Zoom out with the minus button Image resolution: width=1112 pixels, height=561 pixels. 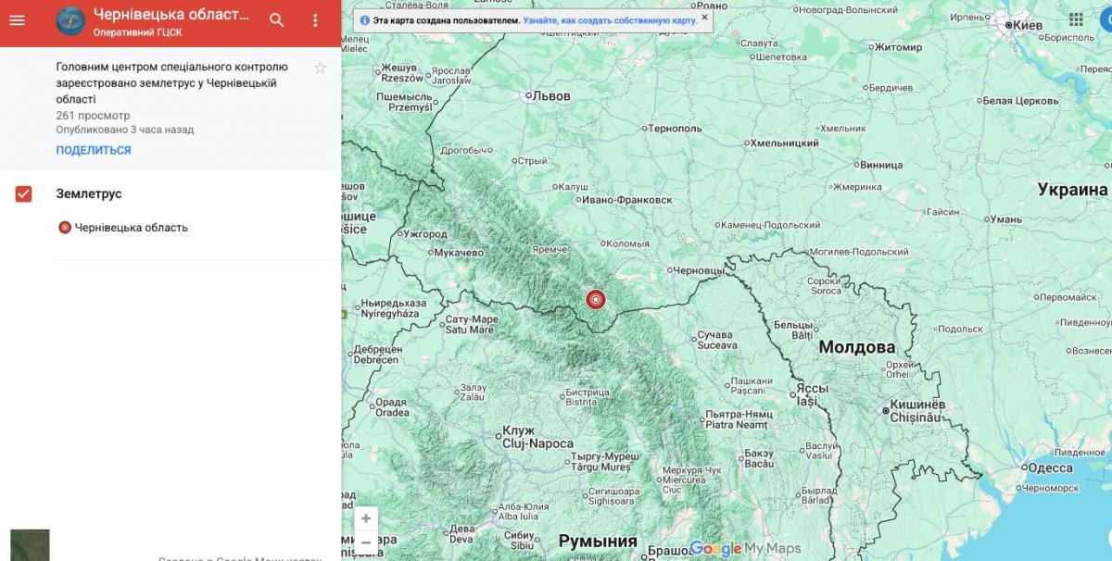pos(366,542)
